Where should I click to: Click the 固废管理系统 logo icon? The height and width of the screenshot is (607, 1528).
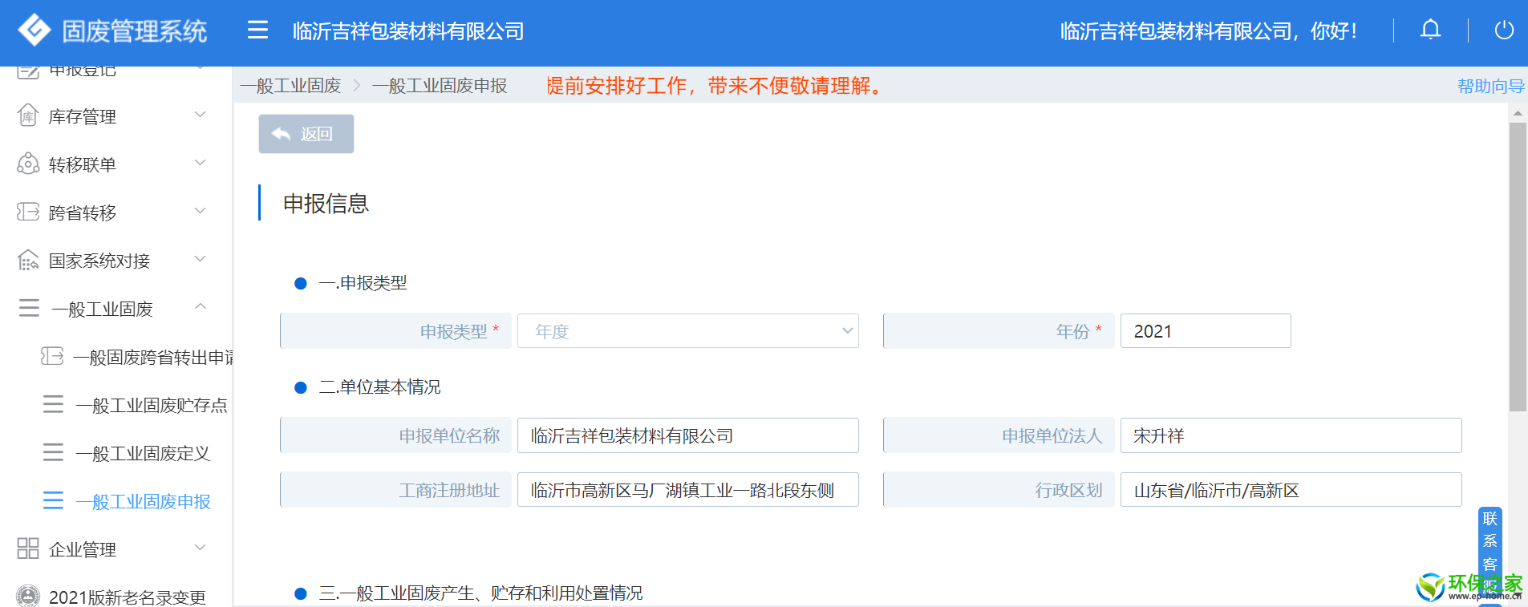(x=34, y=30)
